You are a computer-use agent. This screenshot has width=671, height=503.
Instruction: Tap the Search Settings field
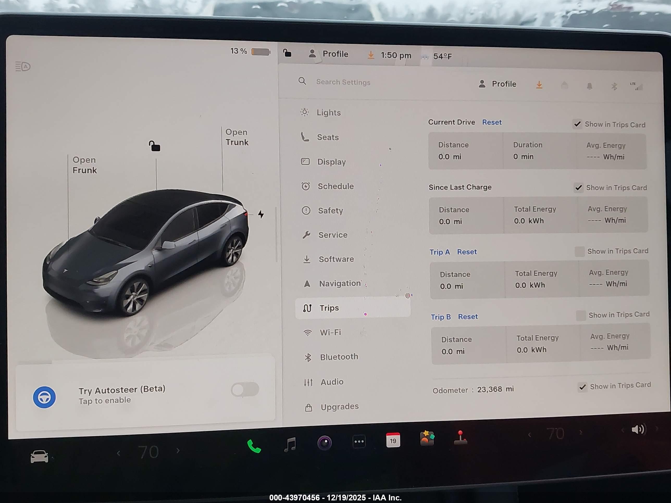[x=343, y=82]
